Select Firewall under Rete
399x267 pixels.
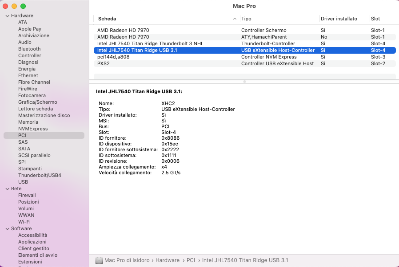click(x=27, y=195)
